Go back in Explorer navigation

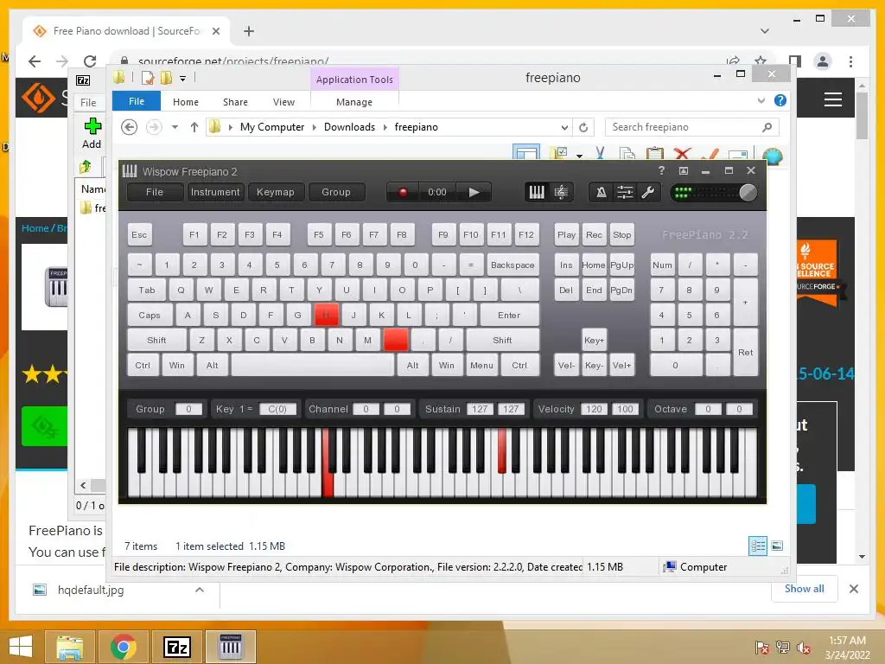pos(130,127)
